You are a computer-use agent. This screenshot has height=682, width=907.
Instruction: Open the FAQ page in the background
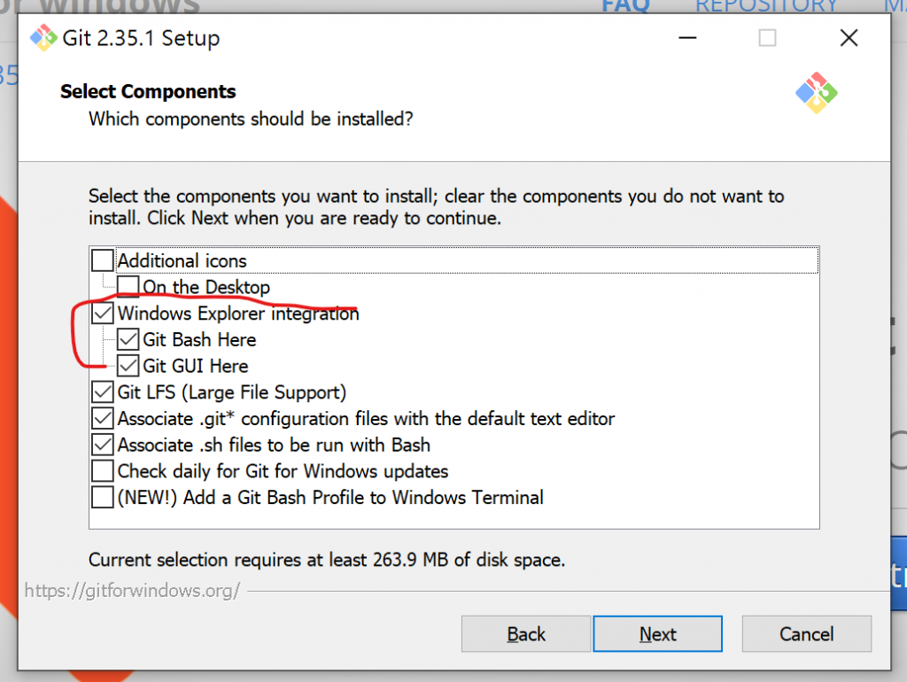click(625, 5)
